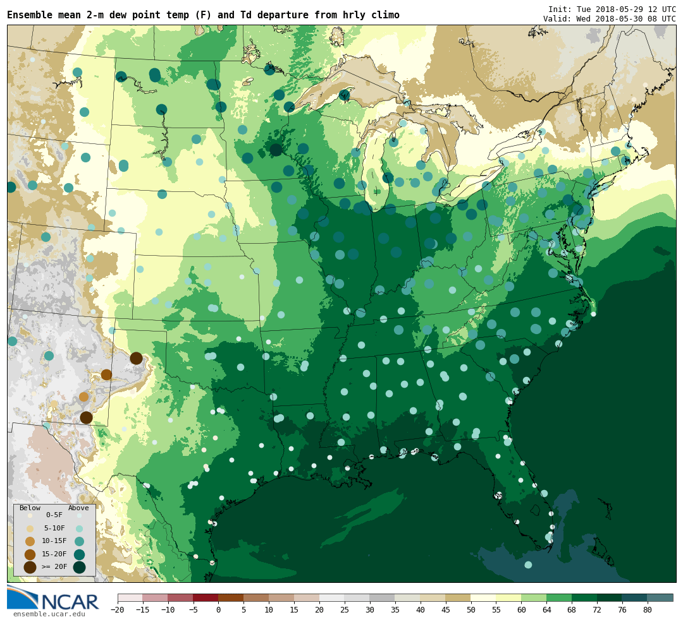This screenshot has width=683, height=622.
Task: Click the '15-20F' legend label
Action: click(54, 554)
